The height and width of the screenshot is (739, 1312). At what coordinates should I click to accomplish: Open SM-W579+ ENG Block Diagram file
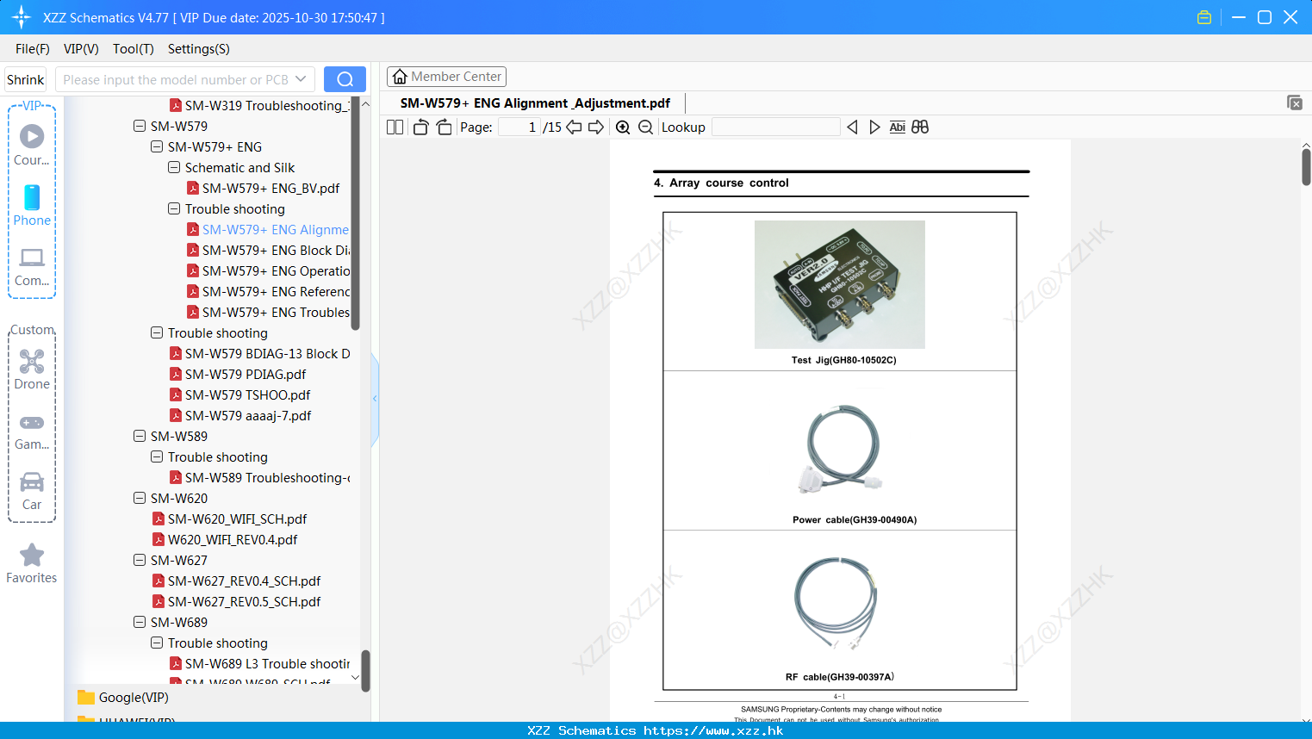point(268,250)
